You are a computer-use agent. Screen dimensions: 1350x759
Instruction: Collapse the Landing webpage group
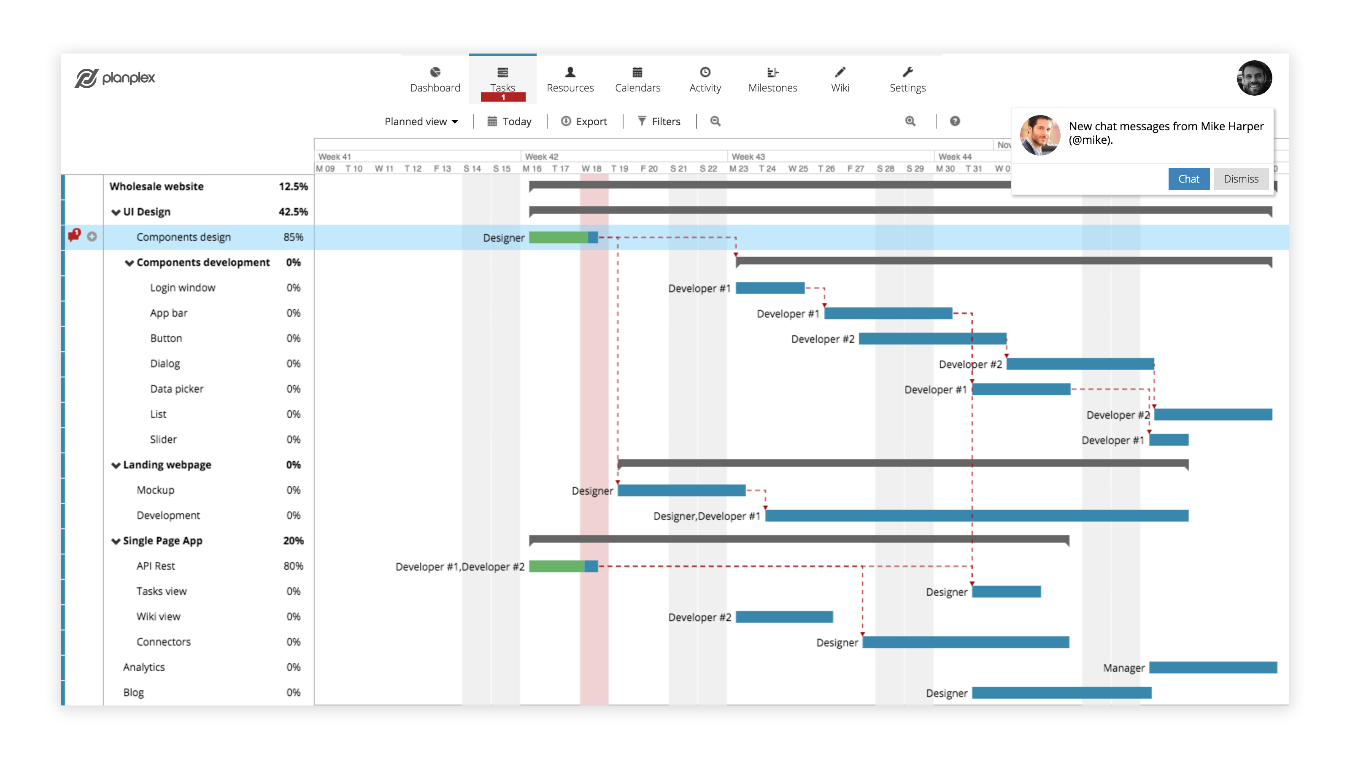pyautogui.click(x=116, y=465)
